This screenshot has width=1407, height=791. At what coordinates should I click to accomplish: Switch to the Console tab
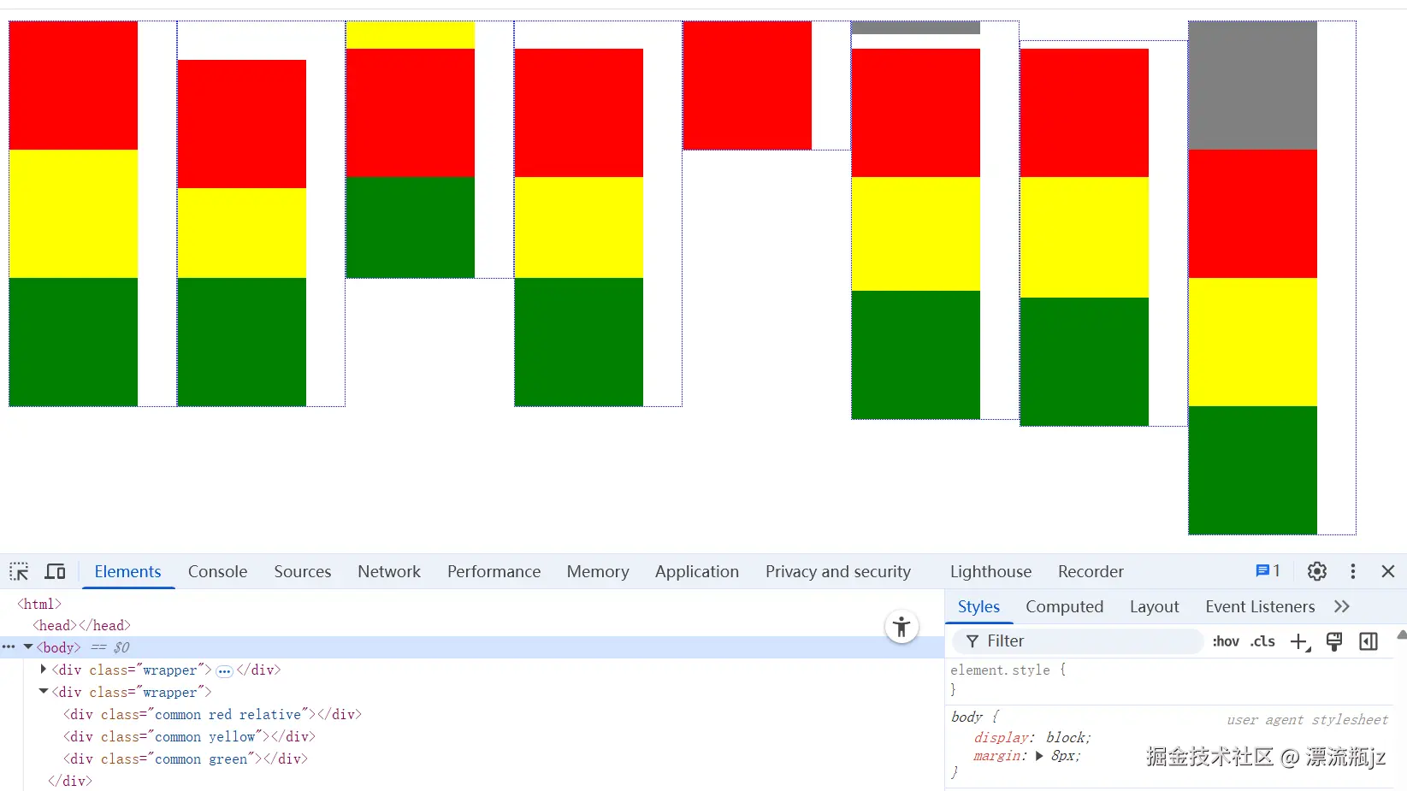point(217,571)
